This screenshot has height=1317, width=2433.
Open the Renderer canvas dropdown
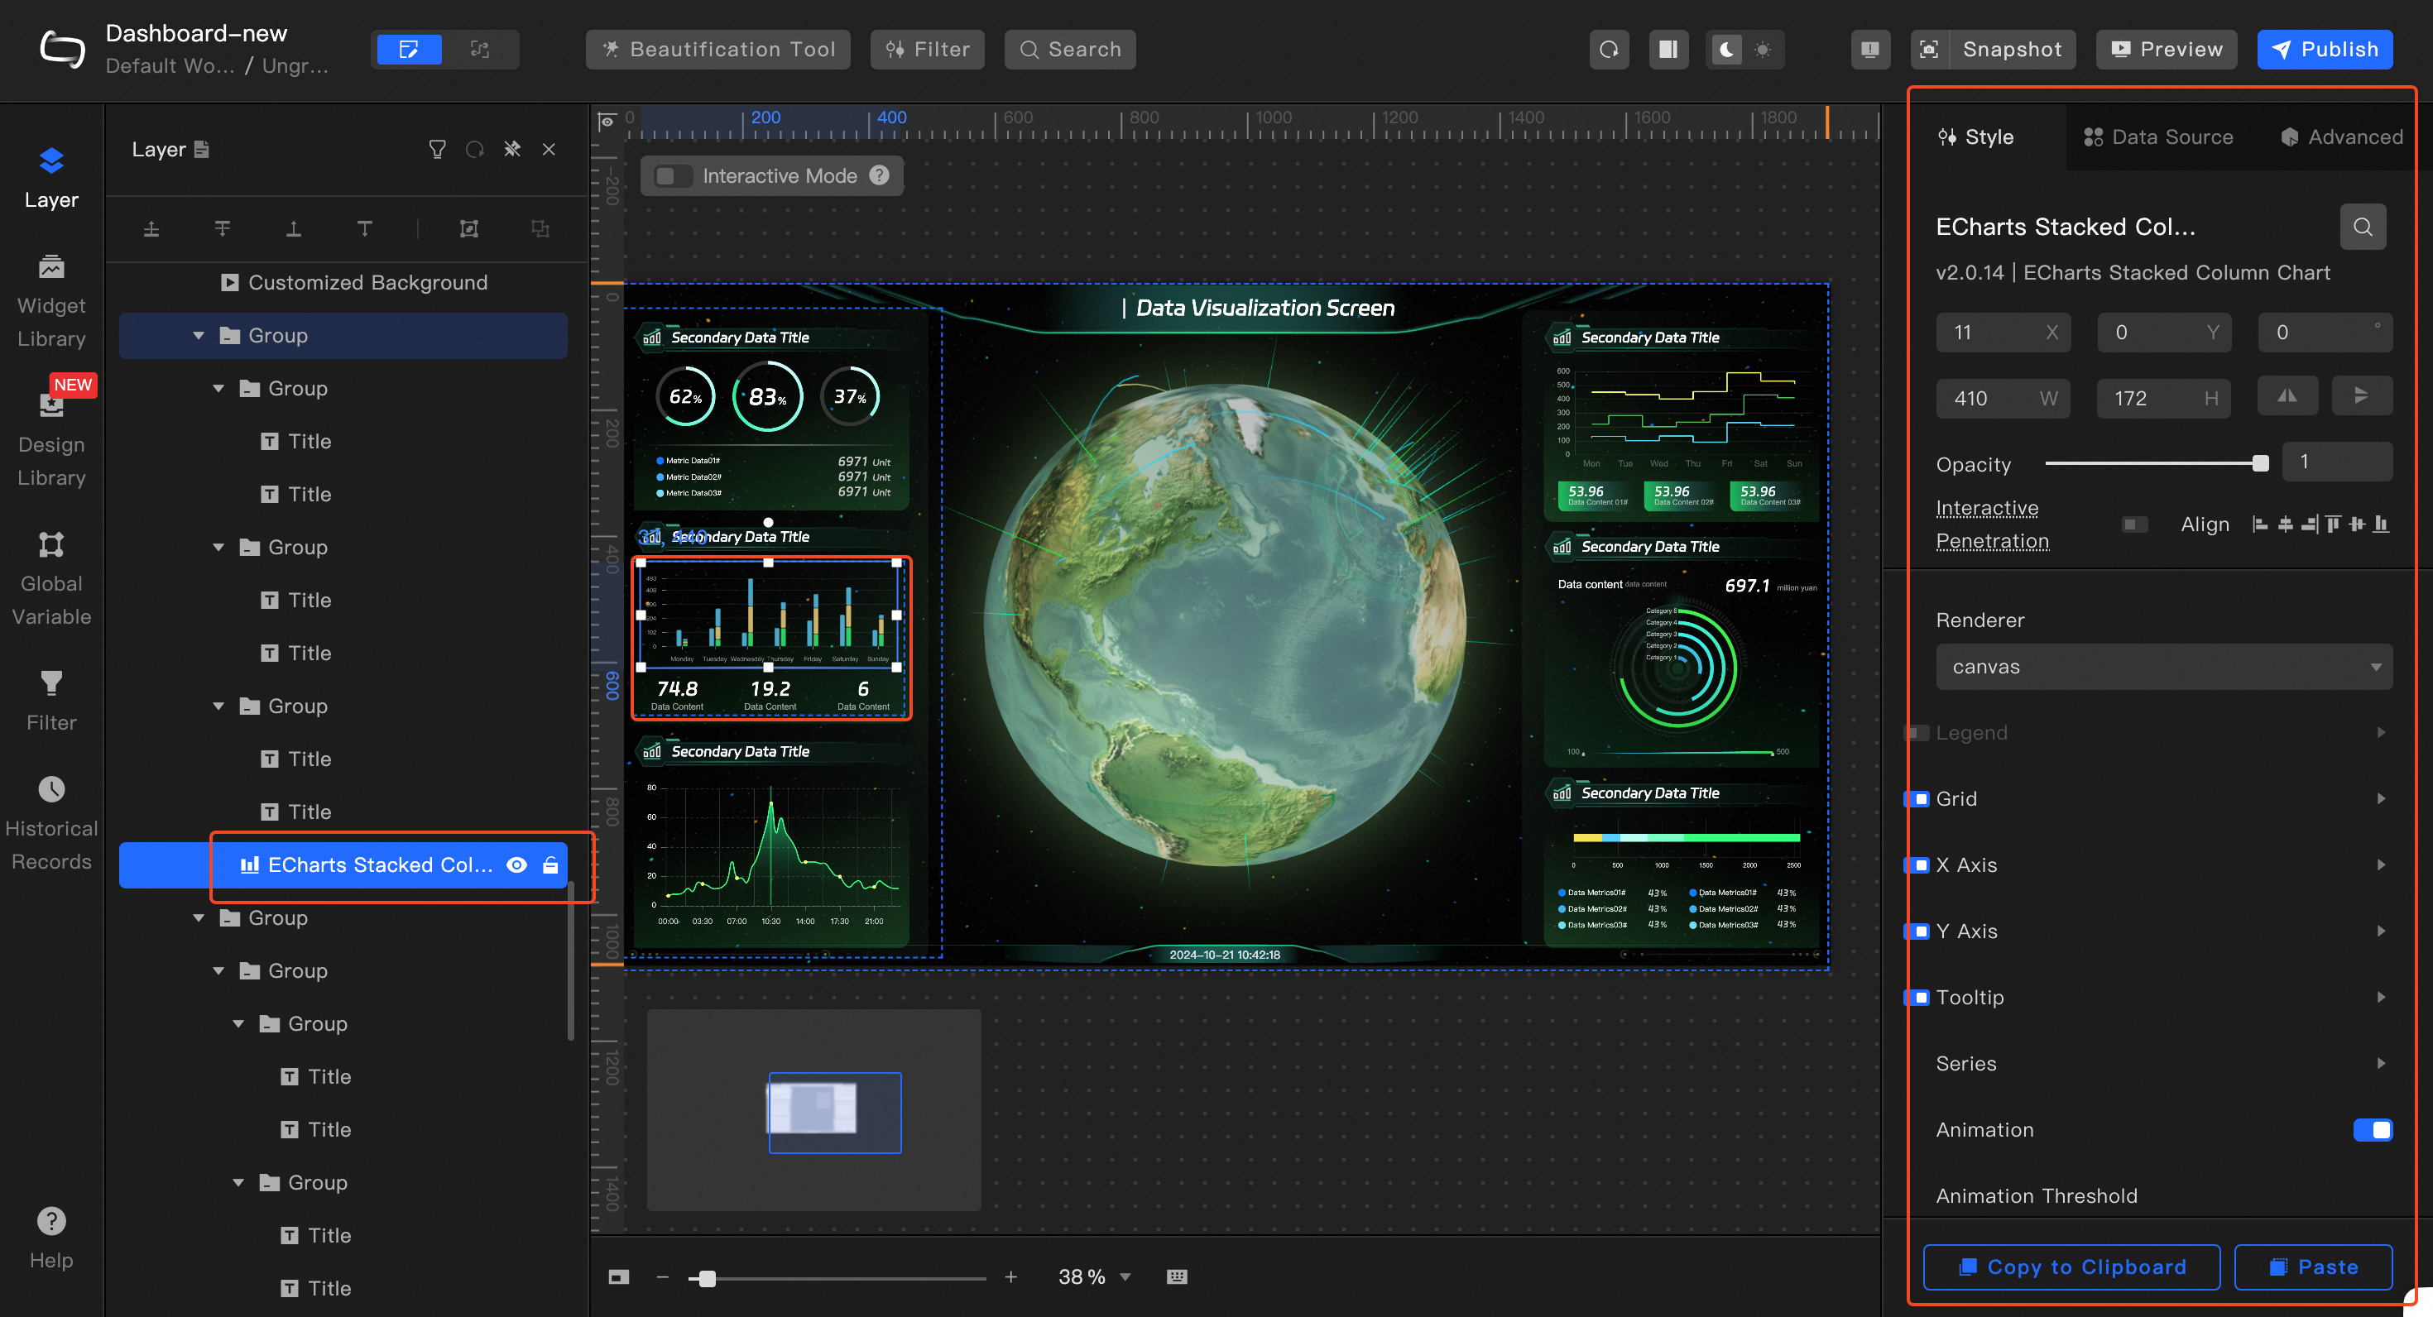[2163, 667]
